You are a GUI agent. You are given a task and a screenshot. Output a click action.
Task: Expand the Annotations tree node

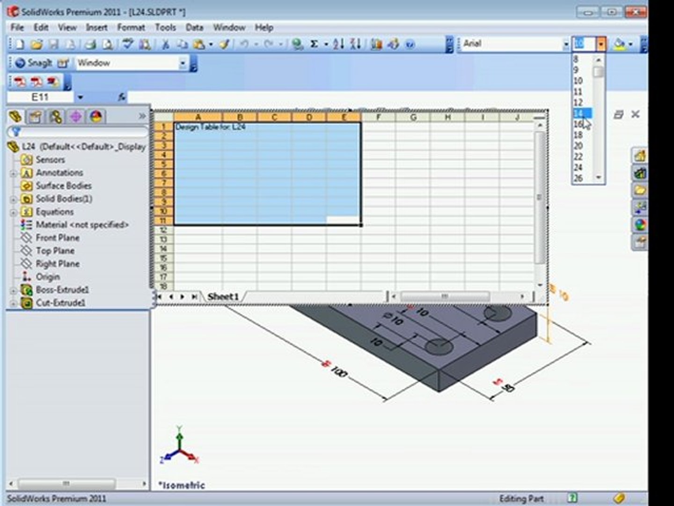(x=14, y=173)
